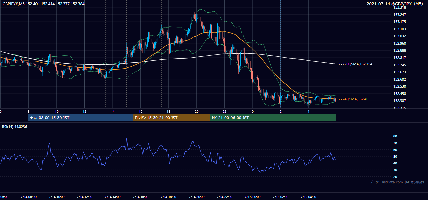Click the 7/14 18:00 time axis label
This screenshot has height=200, width=428.
168,197
